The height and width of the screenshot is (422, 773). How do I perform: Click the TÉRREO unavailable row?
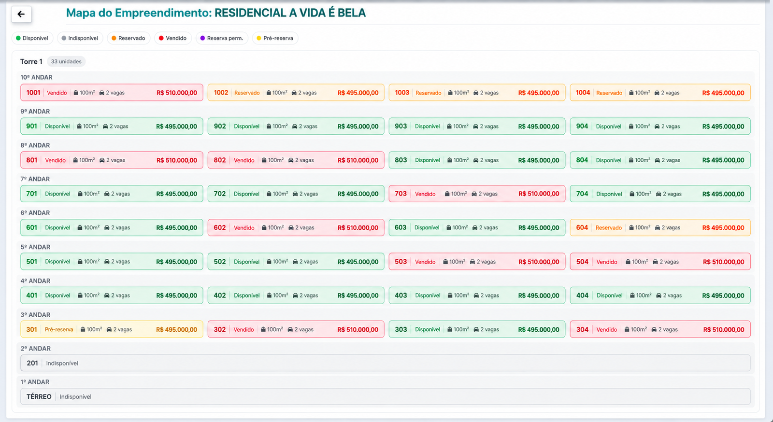[x=385, y=397]
